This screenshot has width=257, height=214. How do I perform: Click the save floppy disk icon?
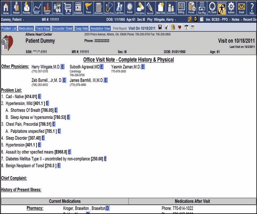[160, 27]
